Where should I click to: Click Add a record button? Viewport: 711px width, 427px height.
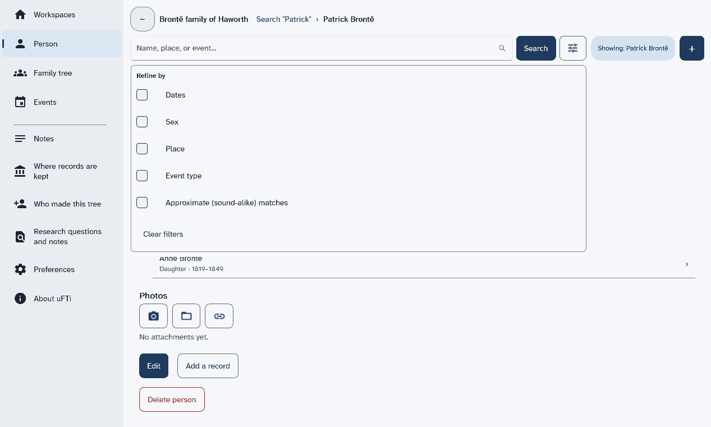click(208, 366)
